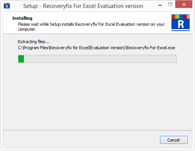The height and width of the screenshot is (151, 195).
Task: Click the large blue Recoveryfix R logo
Action: 181,23
